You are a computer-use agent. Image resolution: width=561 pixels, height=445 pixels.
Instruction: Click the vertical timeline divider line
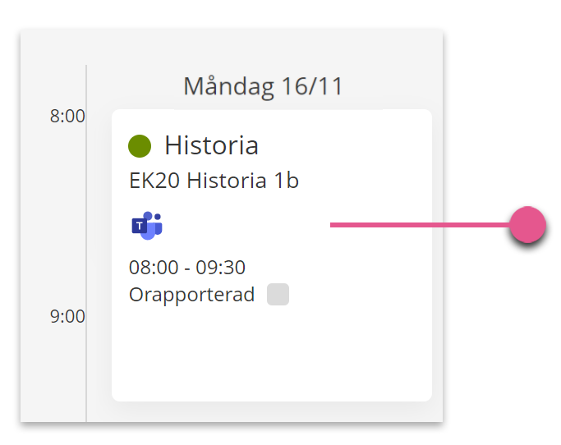point(86,243)
